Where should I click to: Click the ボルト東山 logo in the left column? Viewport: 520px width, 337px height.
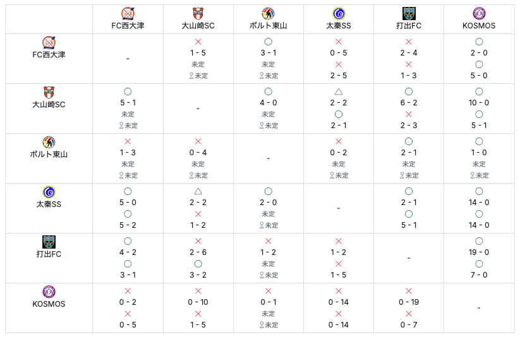coord(49,142)
